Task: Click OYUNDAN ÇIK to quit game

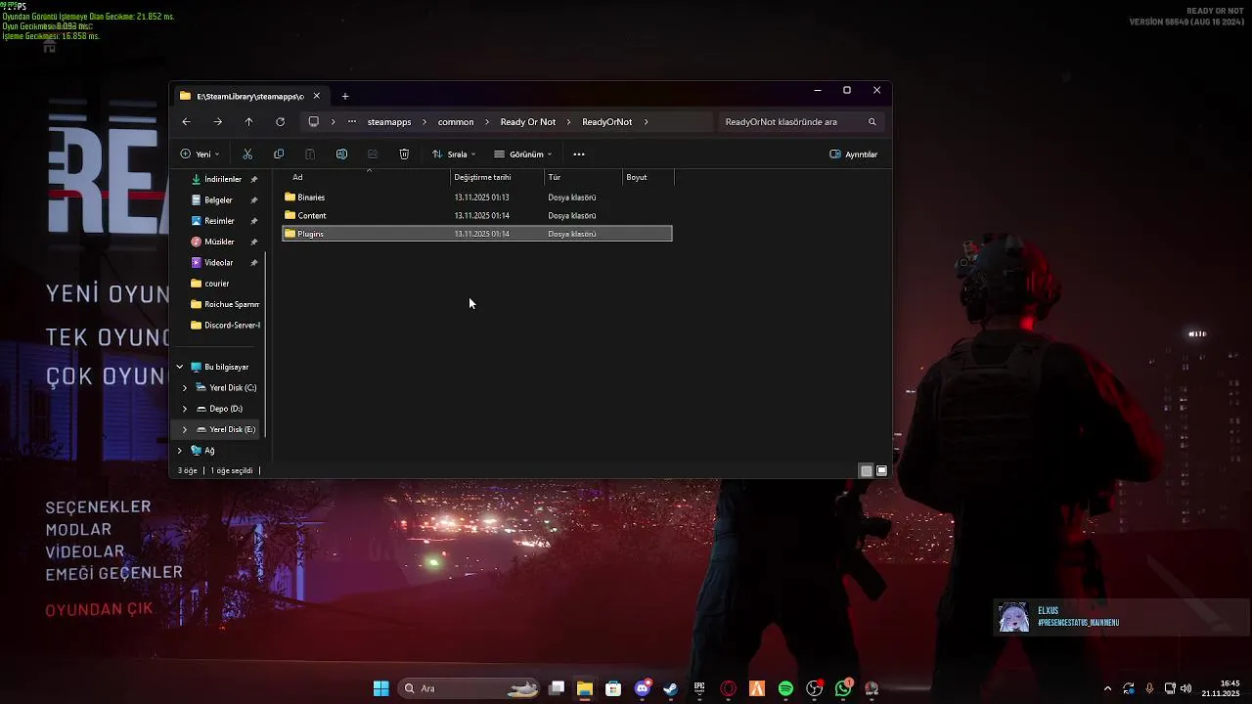Action: click(99, 609)
